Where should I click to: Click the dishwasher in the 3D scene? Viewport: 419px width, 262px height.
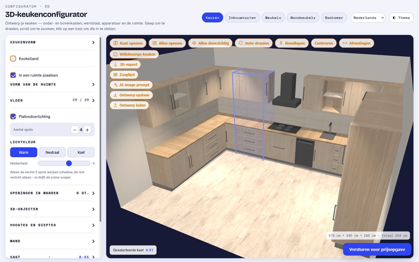(x=304, y=152)
